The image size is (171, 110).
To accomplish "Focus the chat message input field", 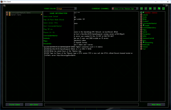I will pyautogui.click(x=91, y=105).
